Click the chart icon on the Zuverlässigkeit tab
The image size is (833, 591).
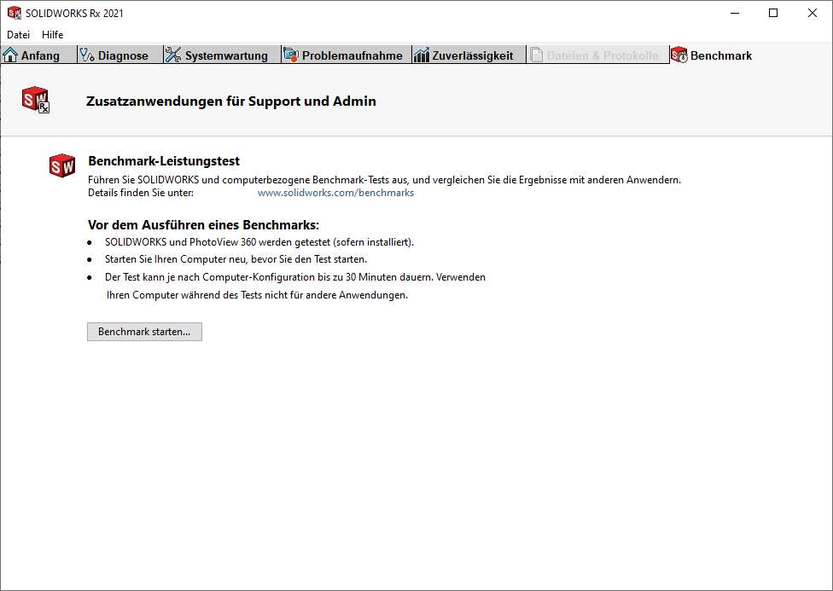(422, 55)
